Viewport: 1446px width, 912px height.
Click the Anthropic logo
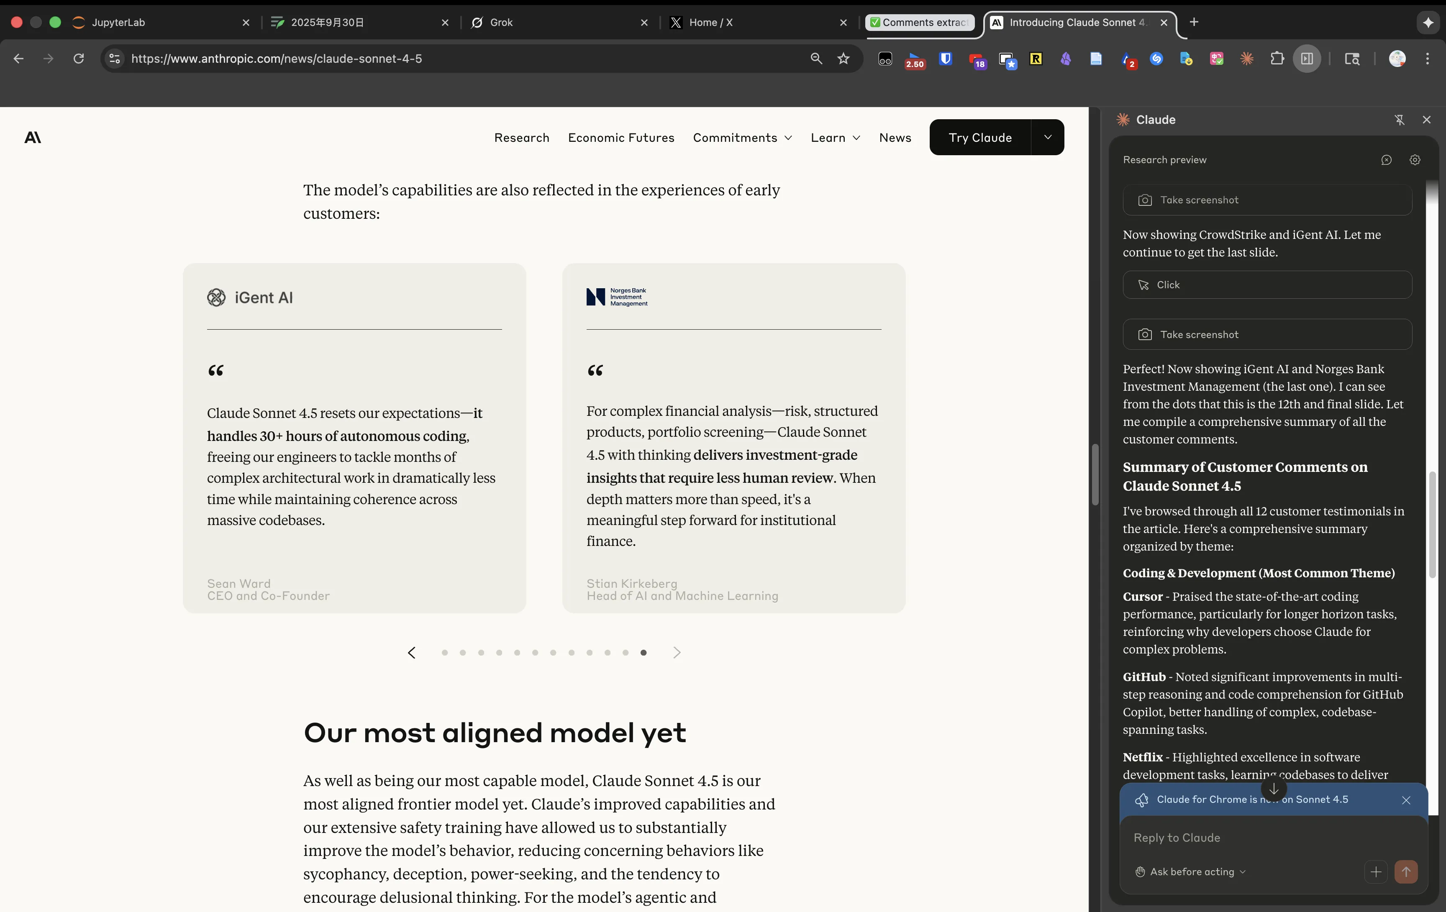point(33,138)
